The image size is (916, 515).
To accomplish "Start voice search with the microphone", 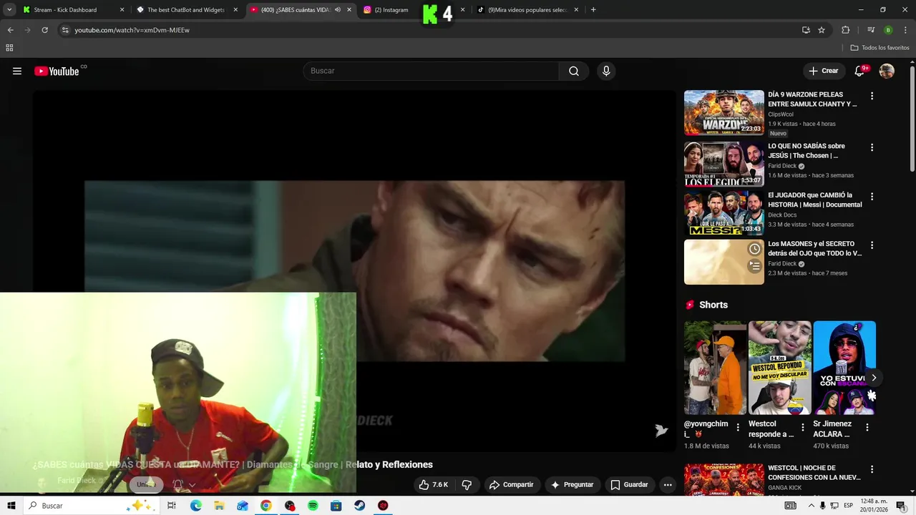I will 606,71.
